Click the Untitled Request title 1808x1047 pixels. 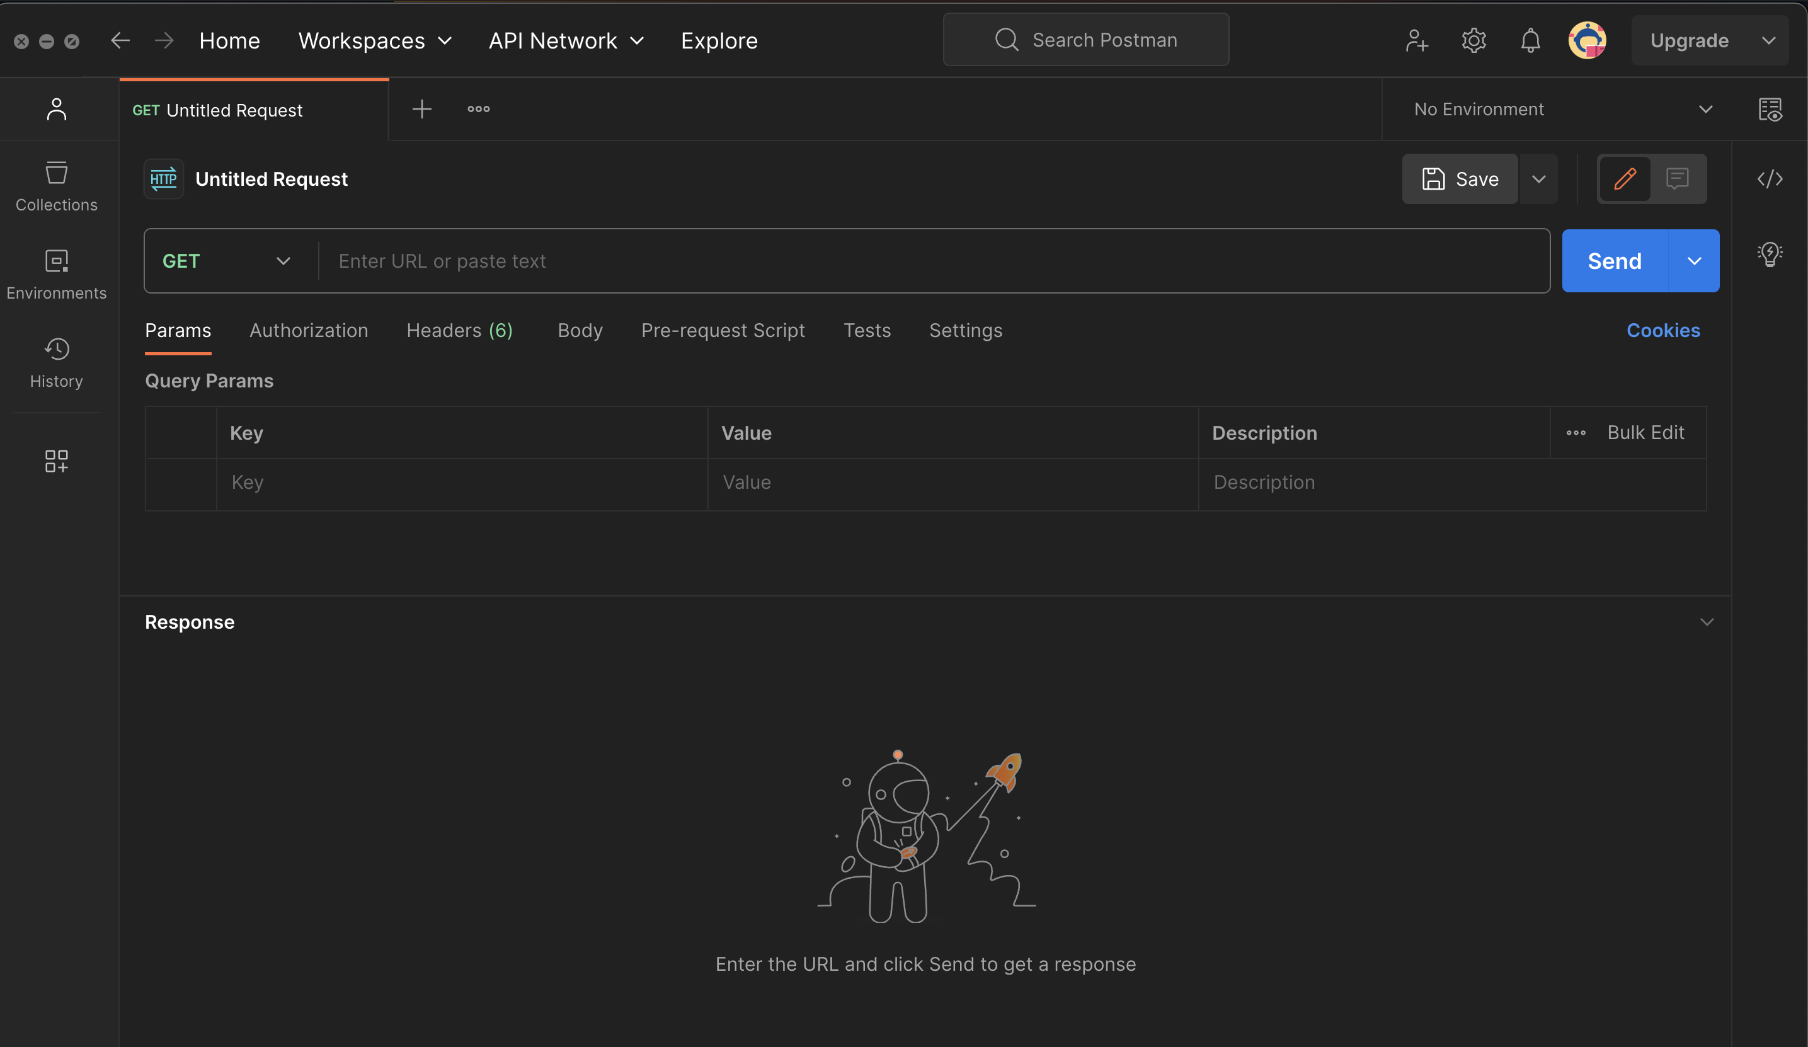[271, 179]
